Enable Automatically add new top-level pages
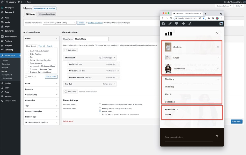 pos(100,104)
